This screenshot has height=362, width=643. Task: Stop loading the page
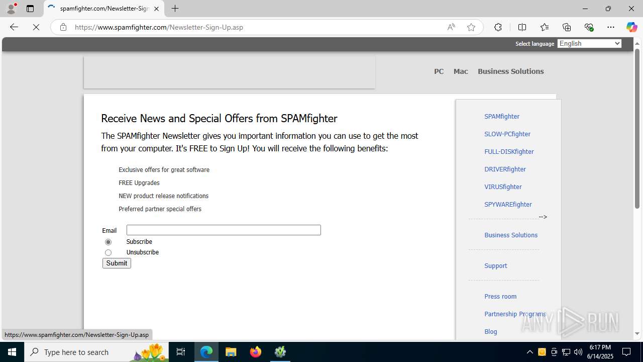pos(36,27)
